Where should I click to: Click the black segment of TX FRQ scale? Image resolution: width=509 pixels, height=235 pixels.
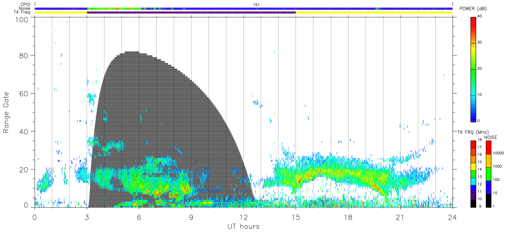[473, 204]
